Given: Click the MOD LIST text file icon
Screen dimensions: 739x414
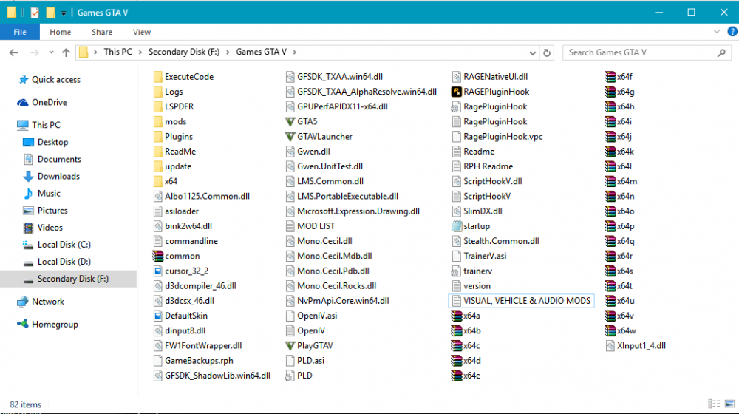Looking at the screenshot, I should coord(290,226).
